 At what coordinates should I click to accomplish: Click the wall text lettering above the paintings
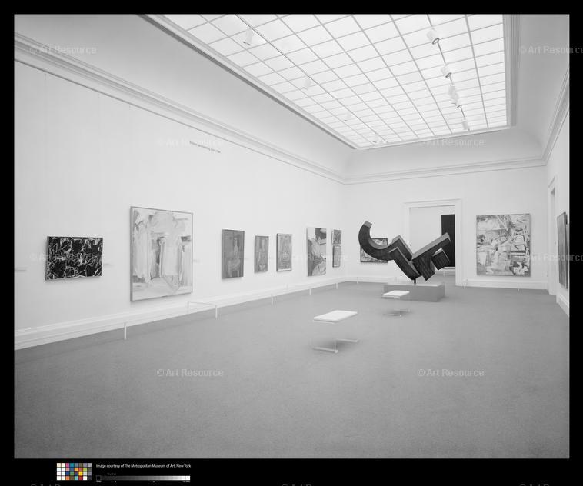click(x=205, y=147)
